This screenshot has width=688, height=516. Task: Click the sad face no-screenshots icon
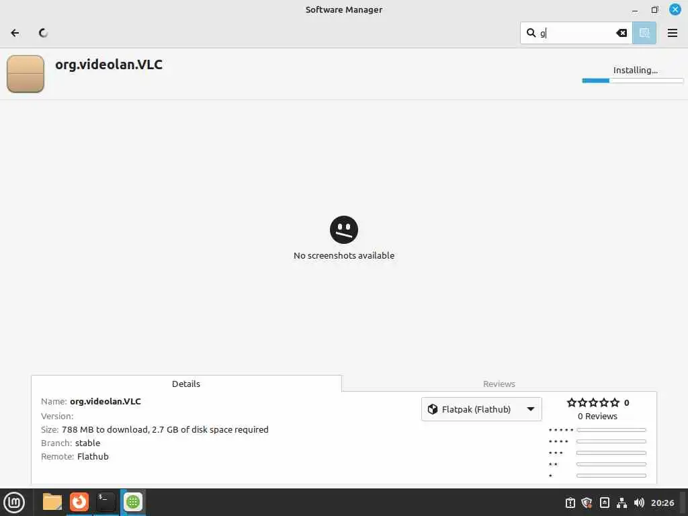click(x=344, y=230)
